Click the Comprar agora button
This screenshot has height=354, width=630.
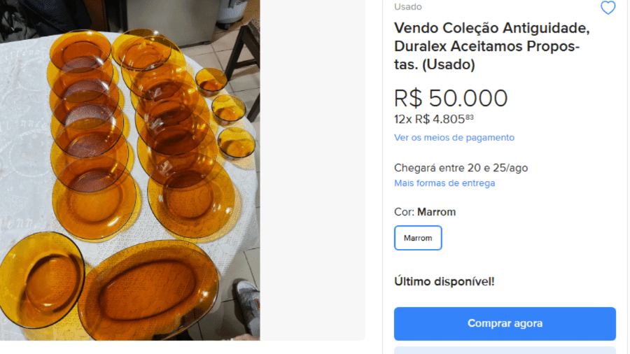pos(505,323)
